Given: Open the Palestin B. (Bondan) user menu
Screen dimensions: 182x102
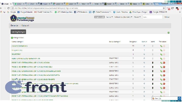Looking at the screenshot, I should tap(123, 17).
